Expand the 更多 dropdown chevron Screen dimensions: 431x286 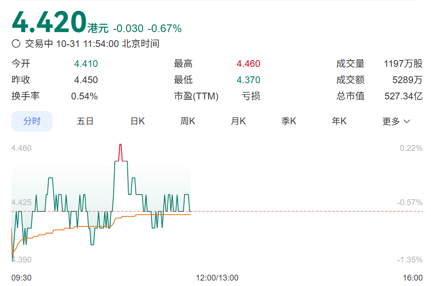[x=407, y=122]
